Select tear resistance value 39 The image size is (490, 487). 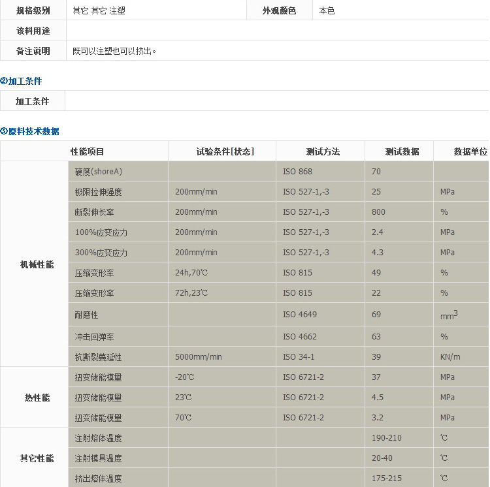(x=376, y=357)
